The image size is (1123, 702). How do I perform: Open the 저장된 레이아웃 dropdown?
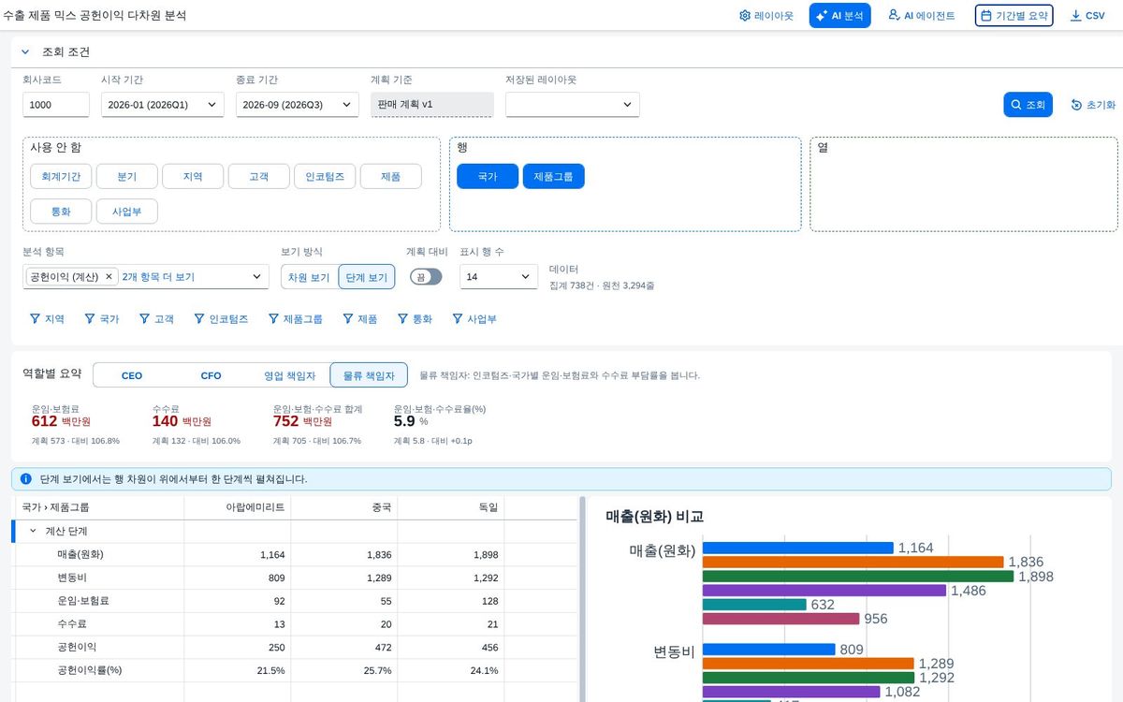click(x=573, y=105)
